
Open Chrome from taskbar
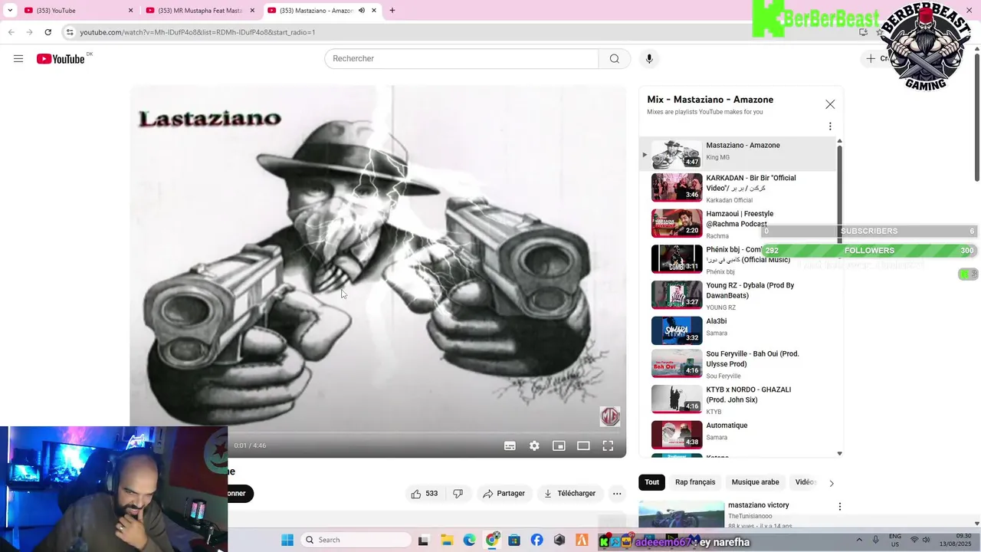pyautogui.click(x=492, y=540)
